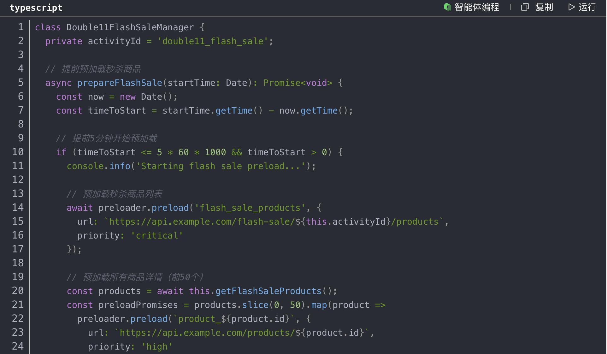Screen dimensions: 607x354
Task: Select line number 5 in gutter
Action: (21, 83)
